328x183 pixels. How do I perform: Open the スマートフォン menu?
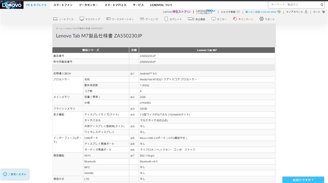point(63,5)
